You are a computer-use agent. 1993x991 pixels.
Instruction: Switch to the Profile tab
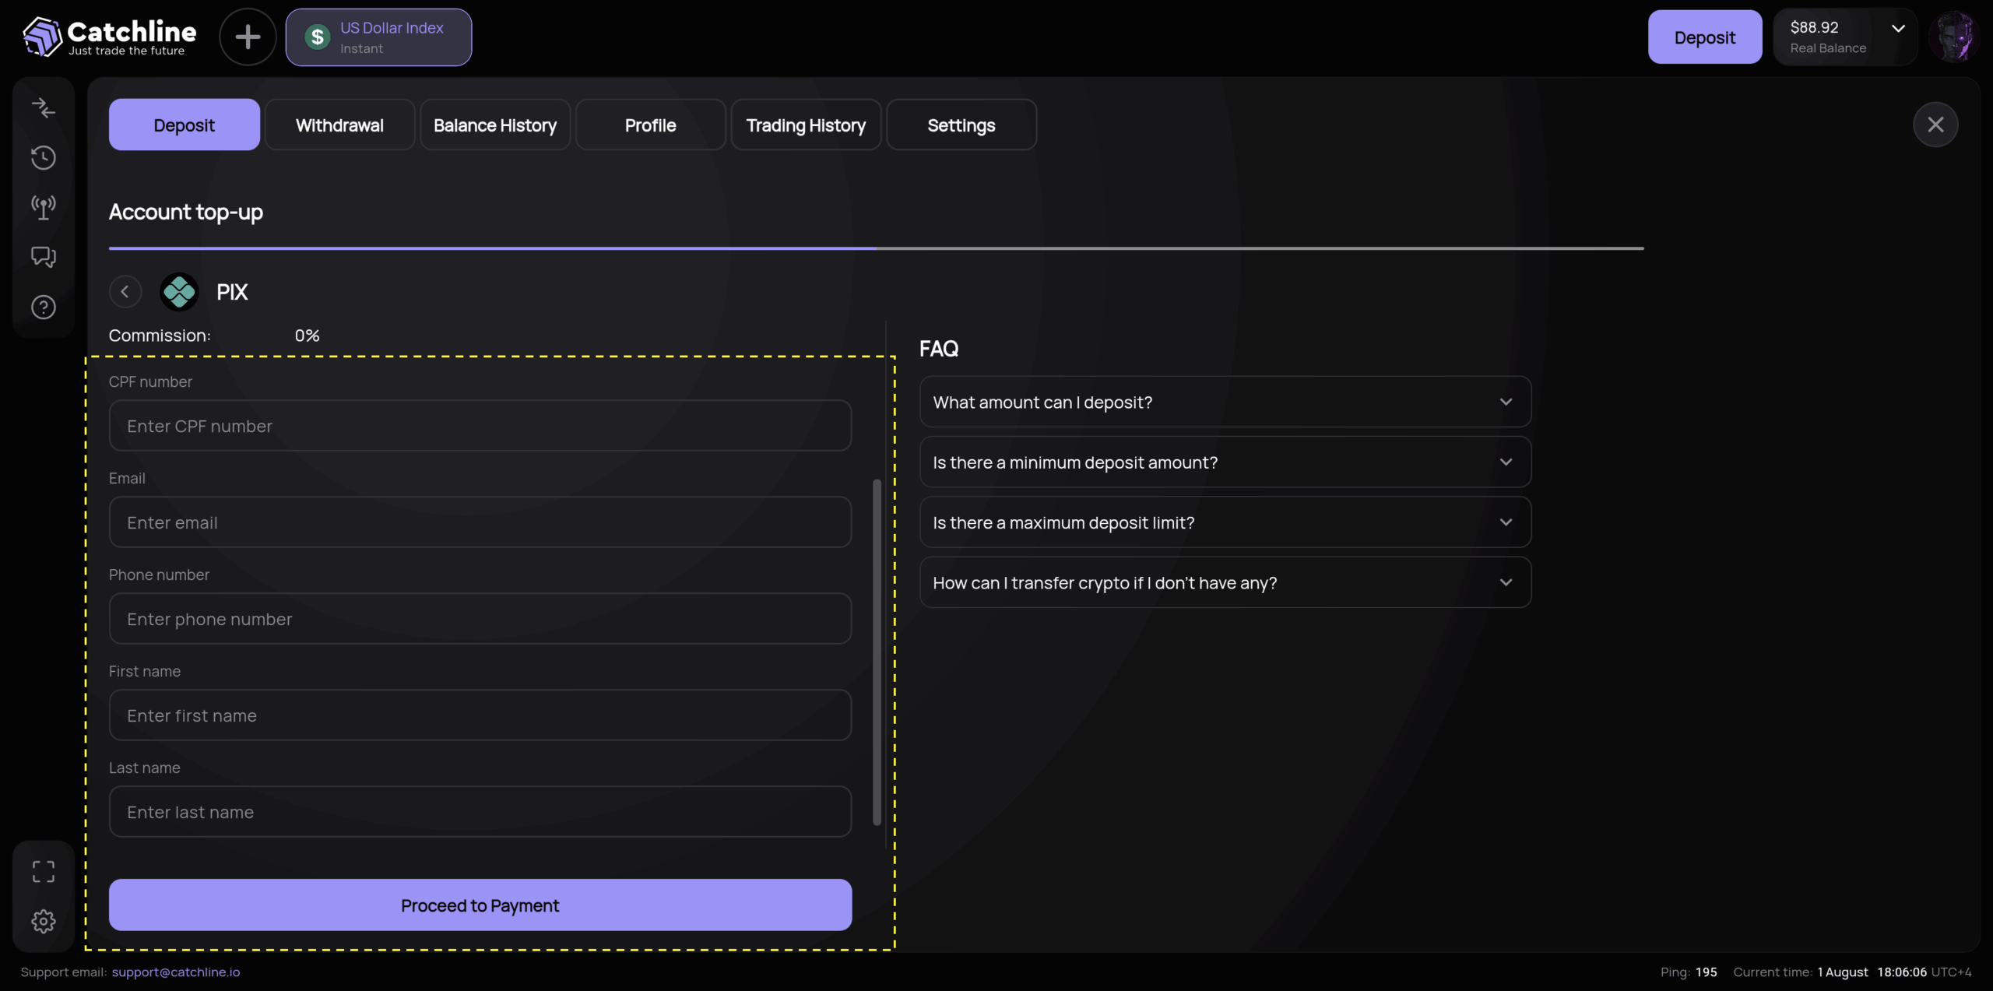coord(651,125)
